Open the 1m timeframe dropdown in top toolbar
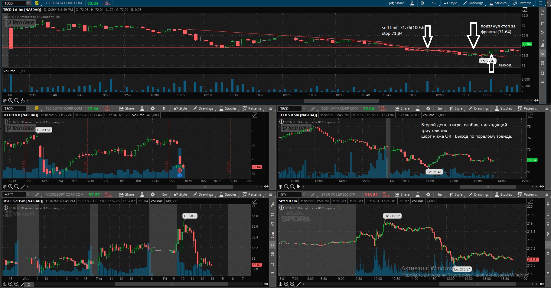 click(x=434, y=3)
